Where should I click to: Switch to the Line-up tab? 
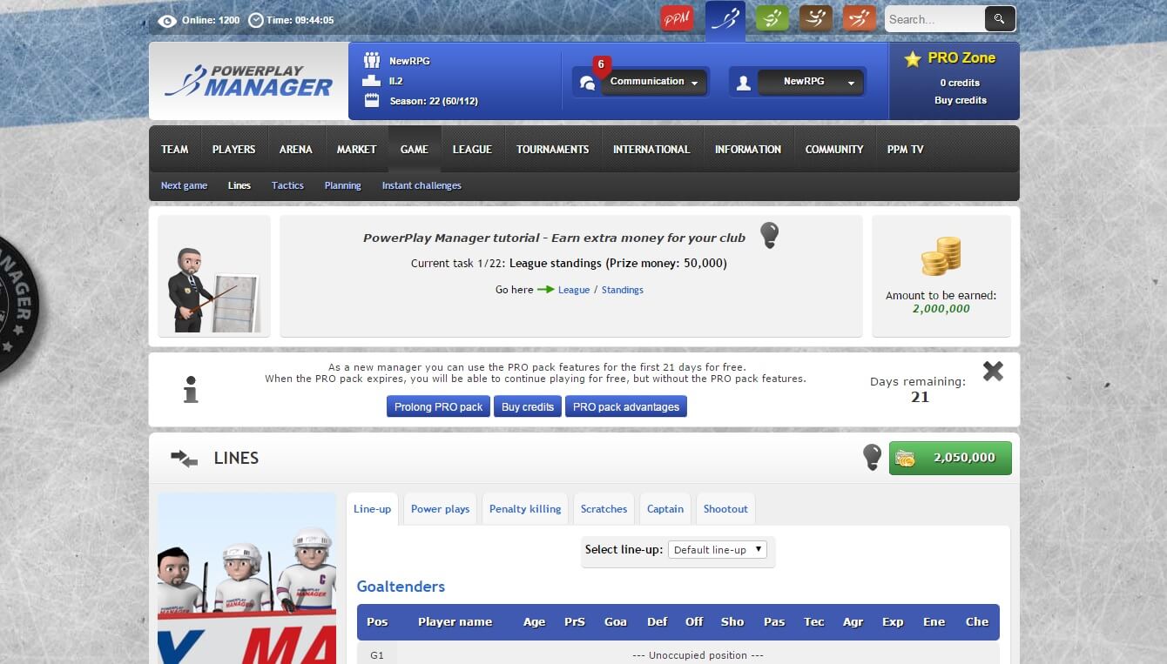coord(373,509)
